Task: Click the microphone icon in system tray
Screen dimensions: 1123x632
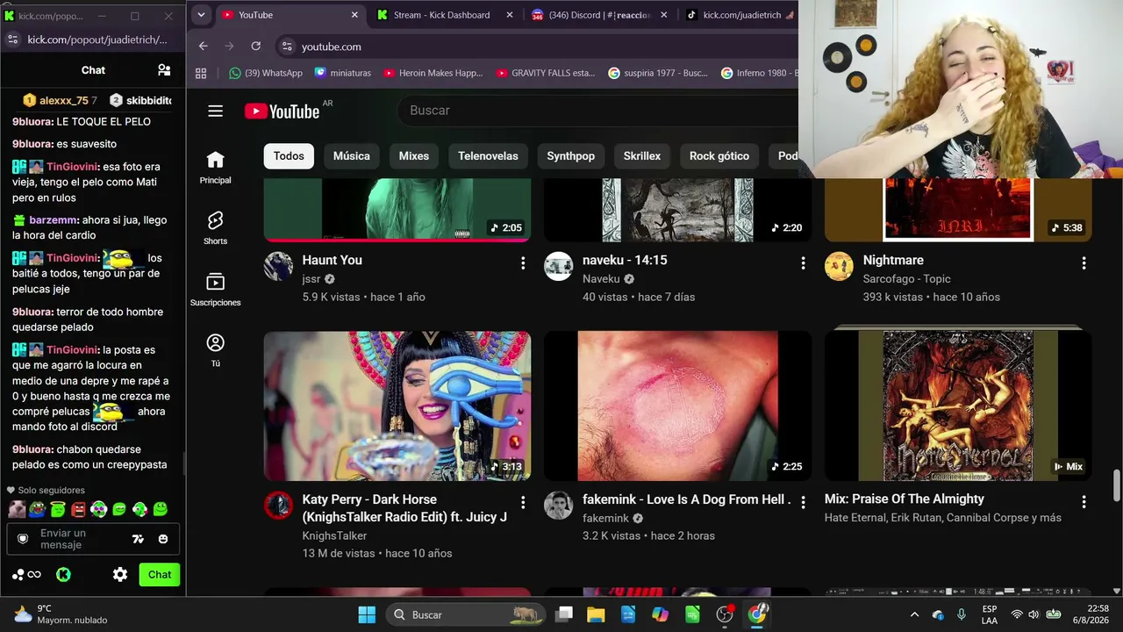Action: [962, 614]
